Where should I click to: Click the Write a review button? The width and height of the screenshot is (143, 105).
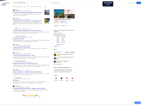[x=67, y=52]
